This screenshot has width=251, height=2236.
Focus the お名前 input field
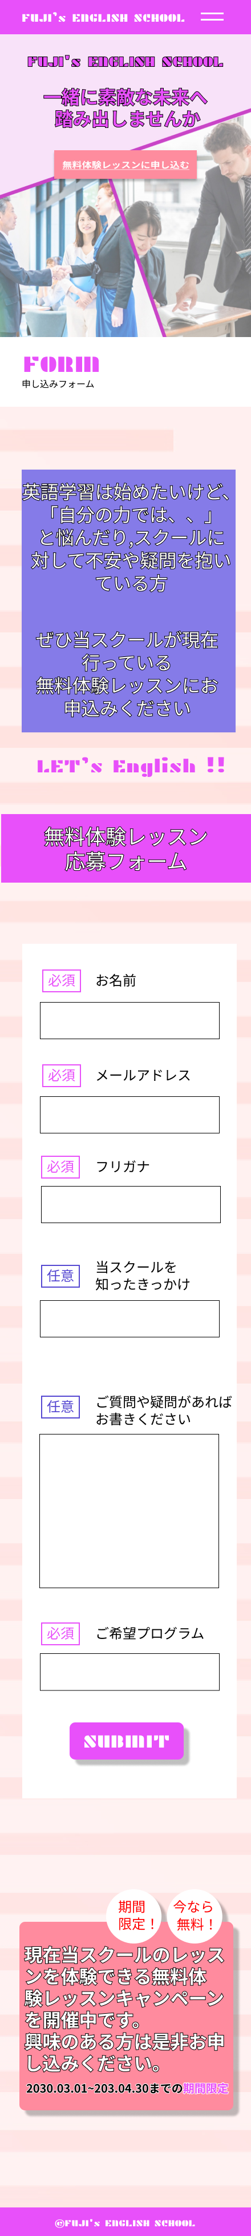[130, 1020]
